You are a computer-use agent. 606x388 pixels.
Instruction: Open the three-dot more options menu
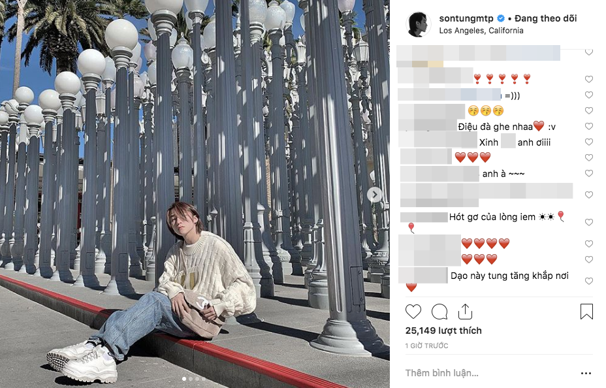coord(586,374)
